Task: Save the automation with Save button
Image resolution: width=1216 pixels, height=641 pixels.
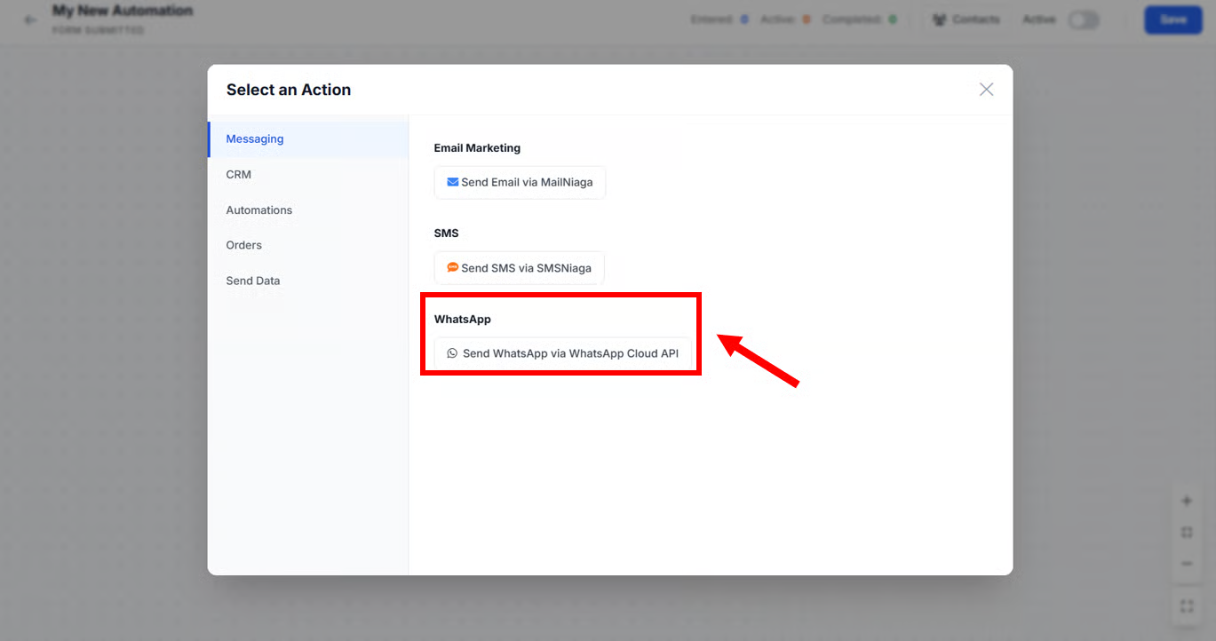Action: pos(1172,20)
